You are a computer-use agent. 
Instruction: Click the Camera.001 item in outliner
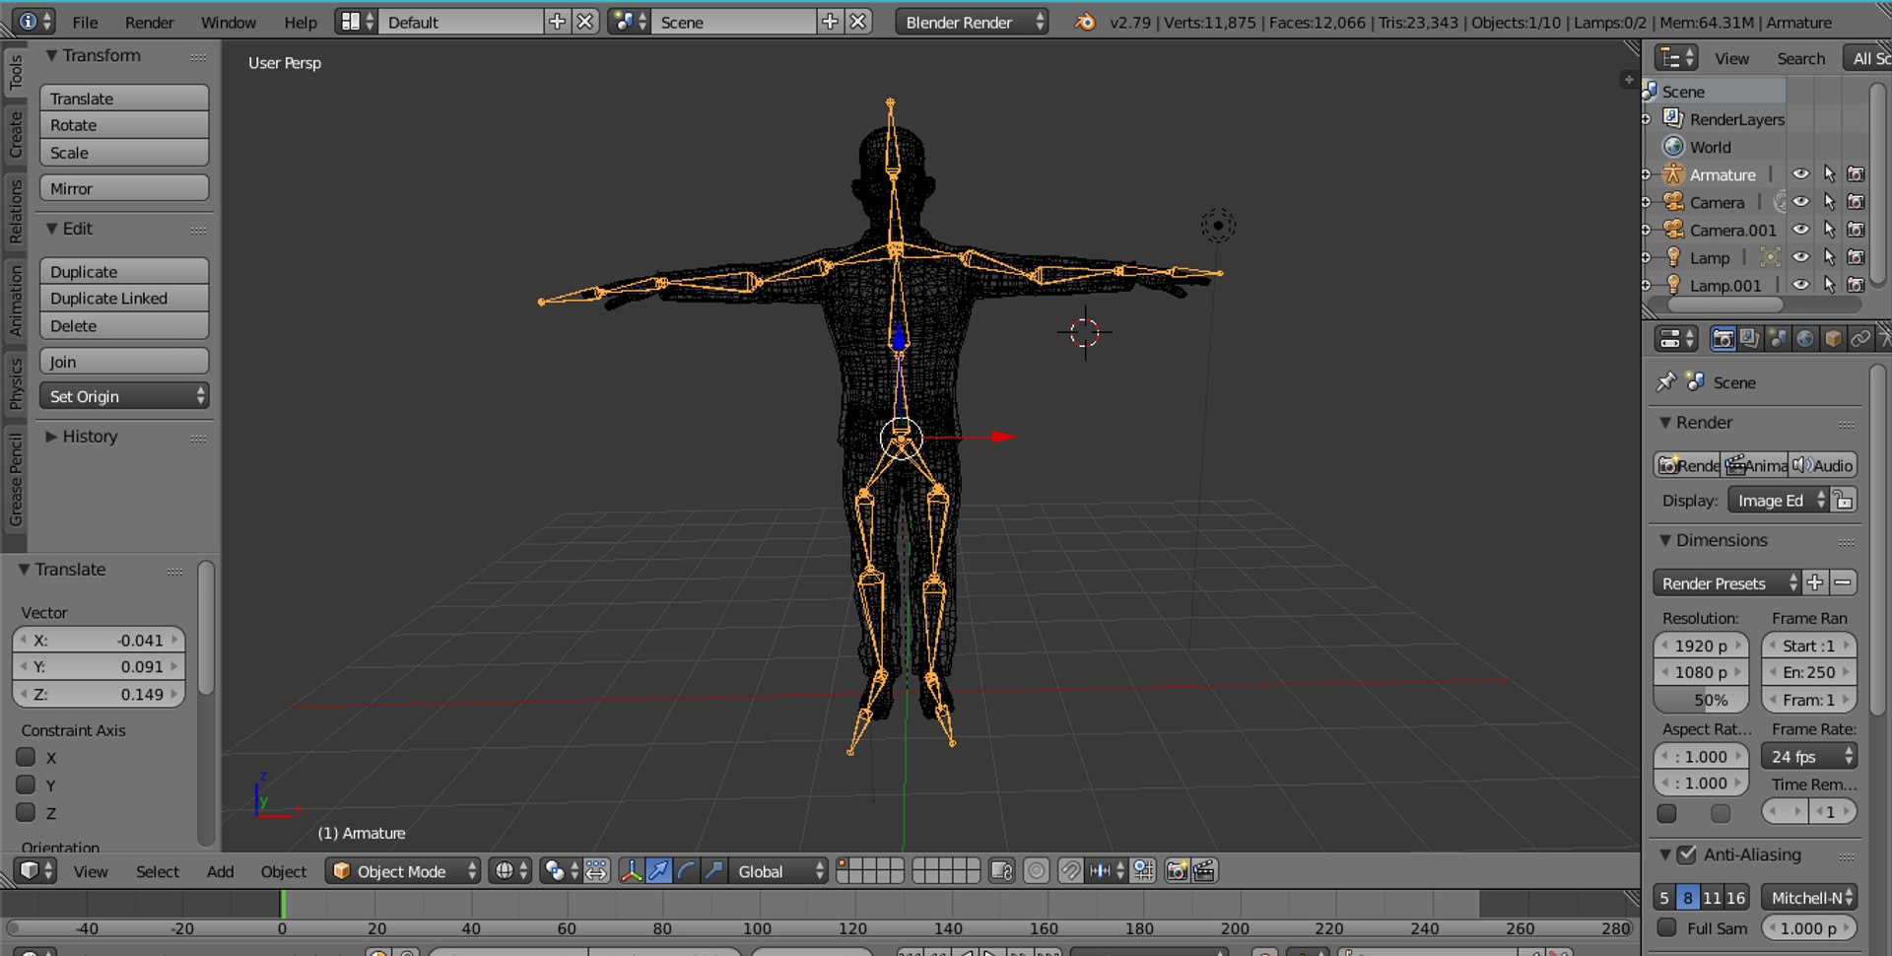click(1732, 230)
